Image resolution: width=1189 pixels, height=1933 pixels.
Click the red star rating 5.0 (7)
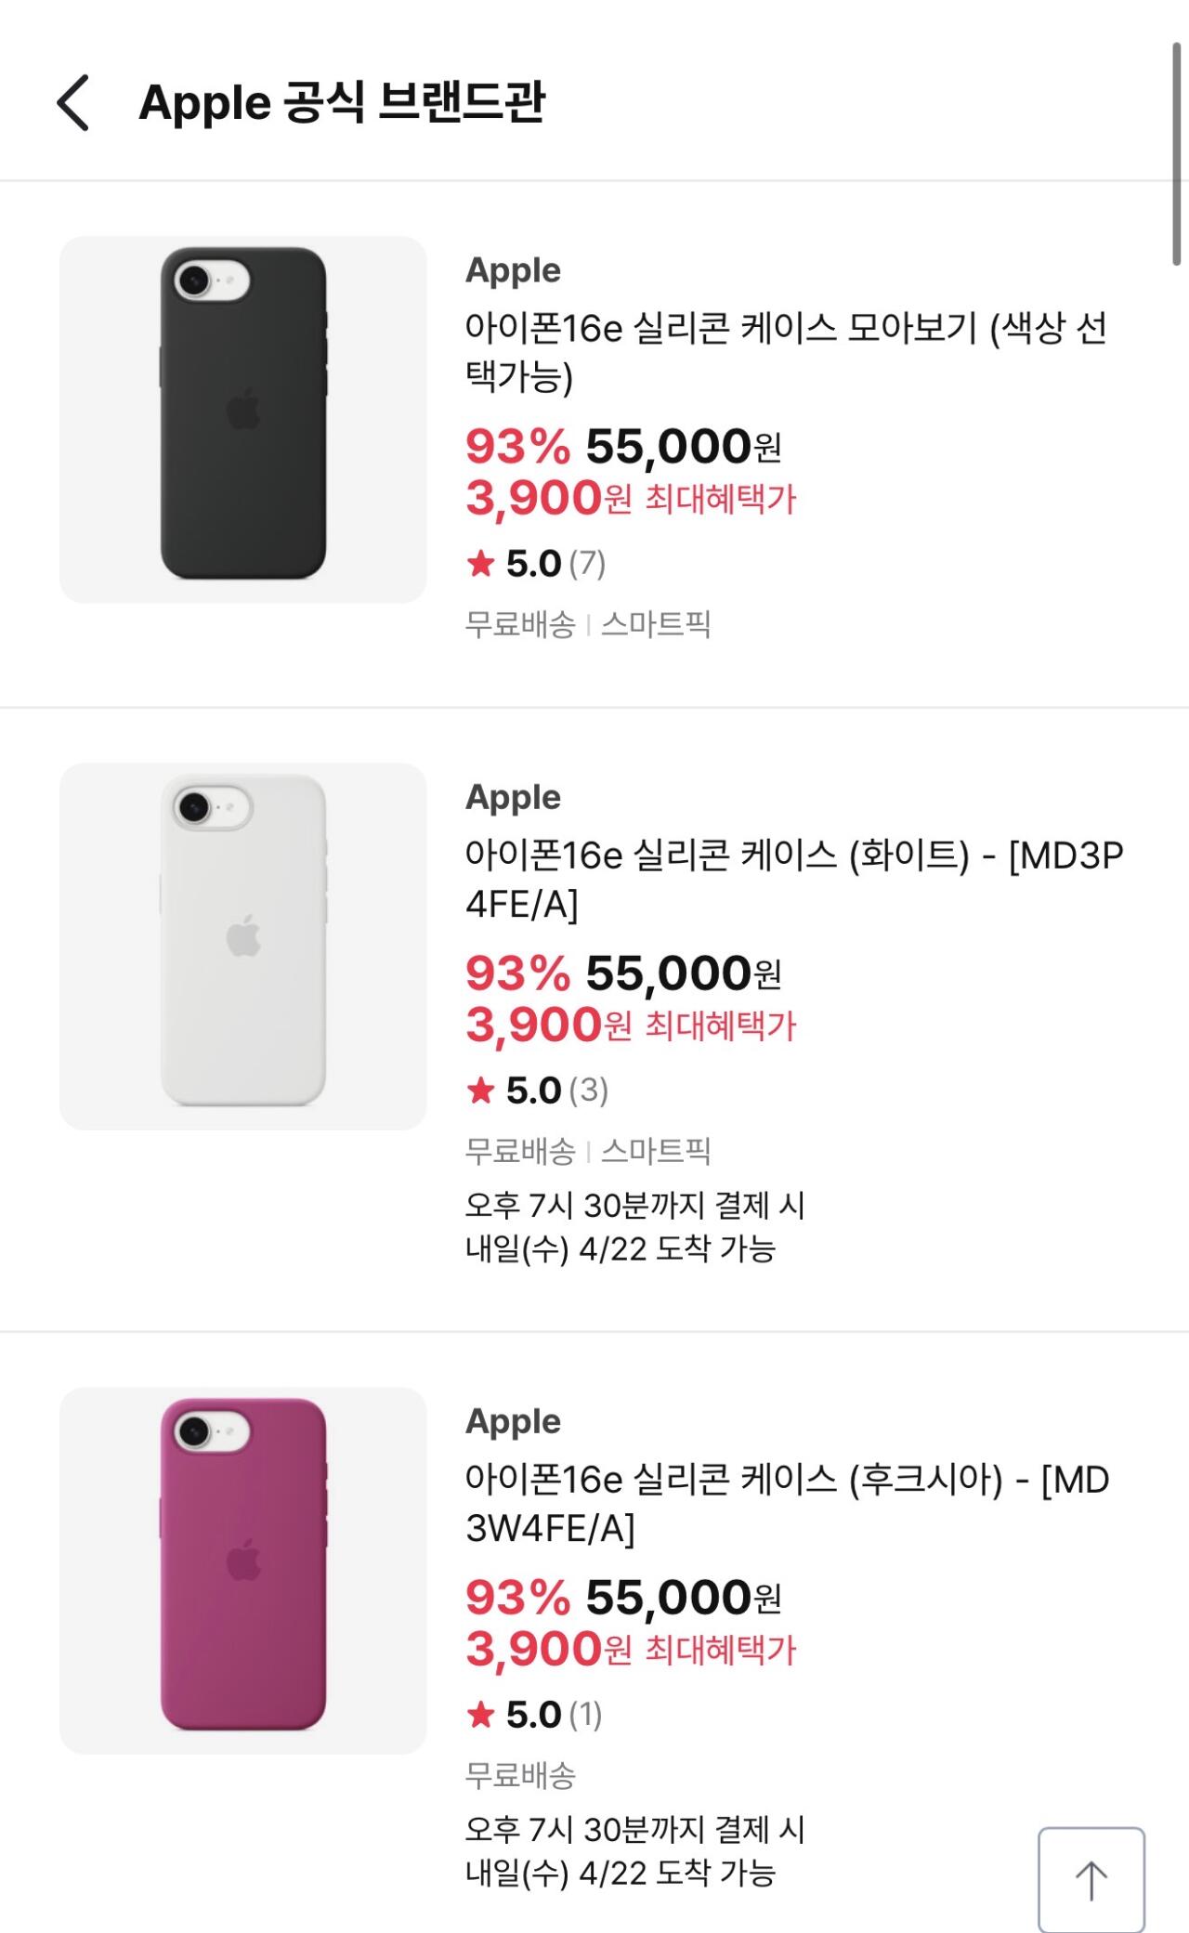point(536,564)
